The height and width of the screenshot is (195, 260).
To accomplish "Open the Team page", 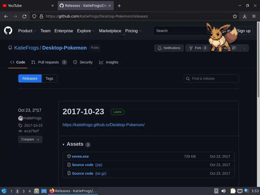I will pyautogui.click(x=45, y=31).
